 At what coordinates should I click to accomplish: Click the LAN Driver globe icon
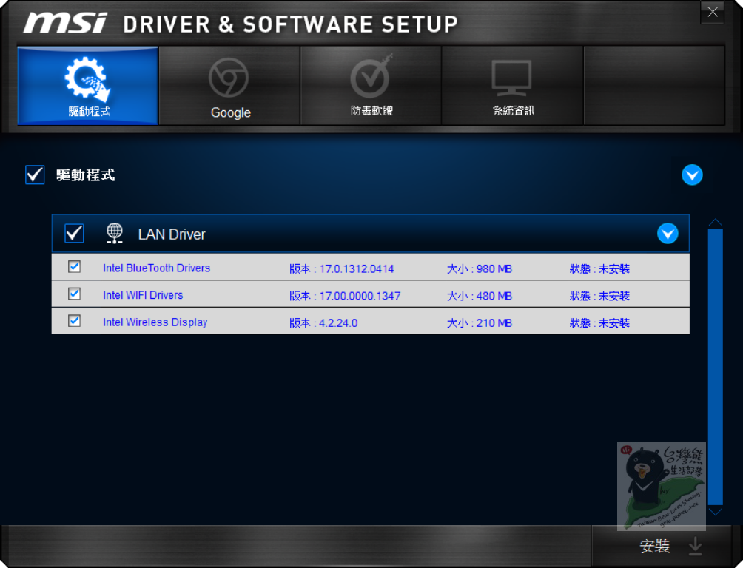click(114, 234)
